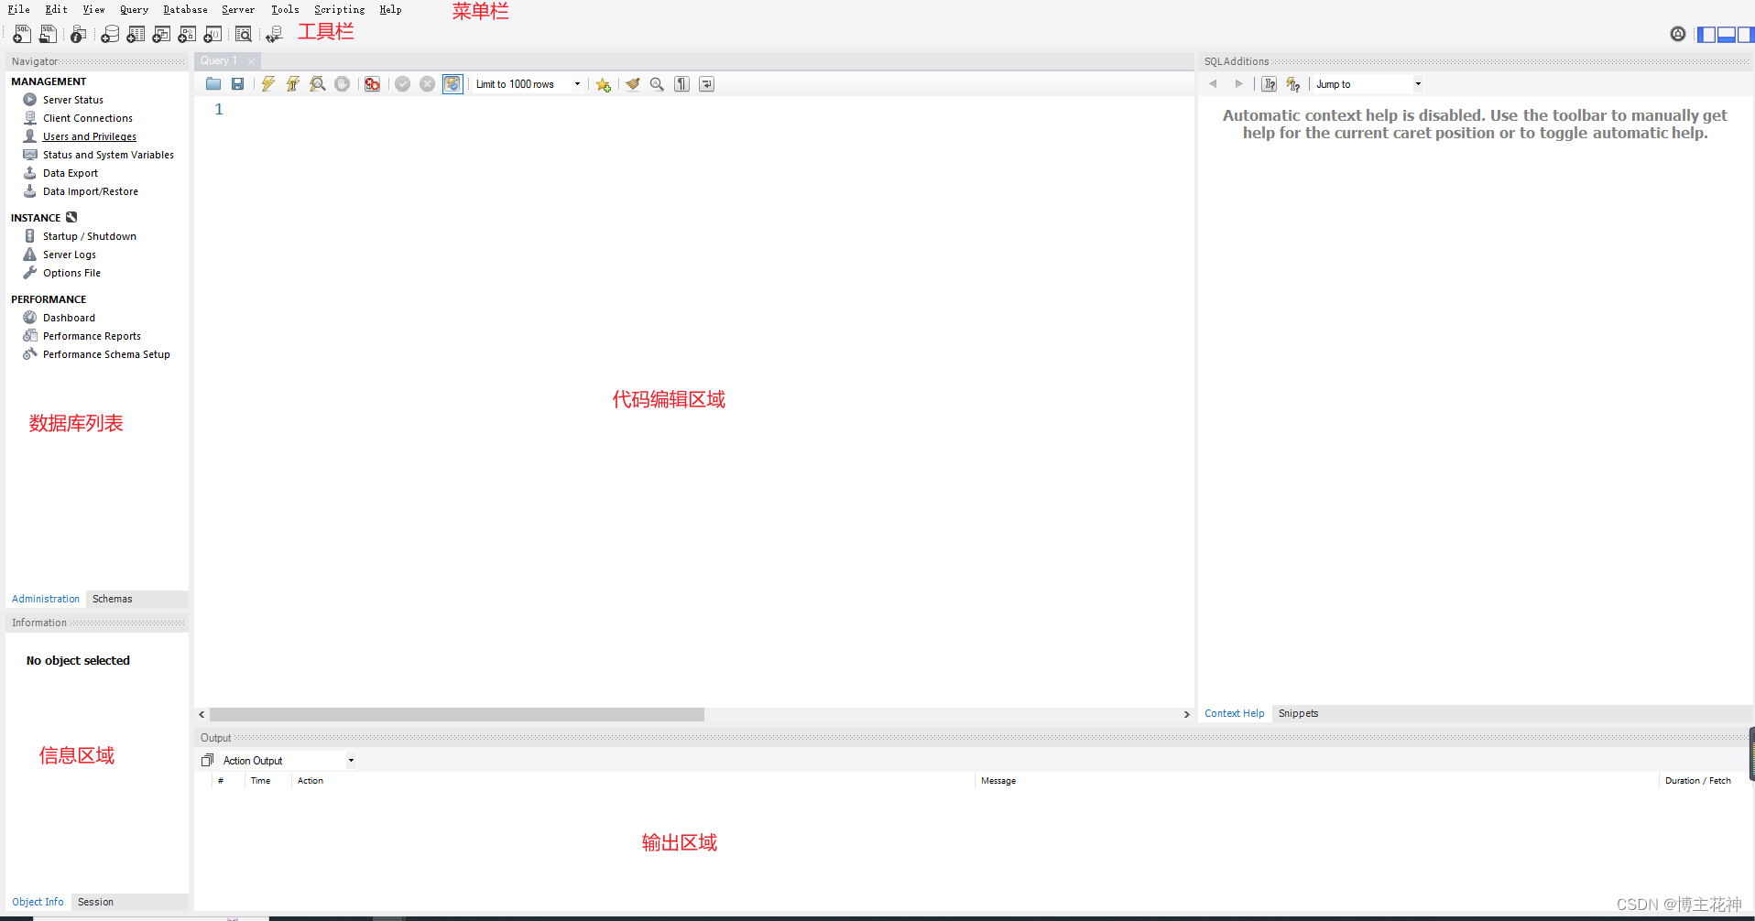The height and width of the screenshot is (921, 1755).
Task: Save snippet with star icon
Action: (x=603, y=84)
